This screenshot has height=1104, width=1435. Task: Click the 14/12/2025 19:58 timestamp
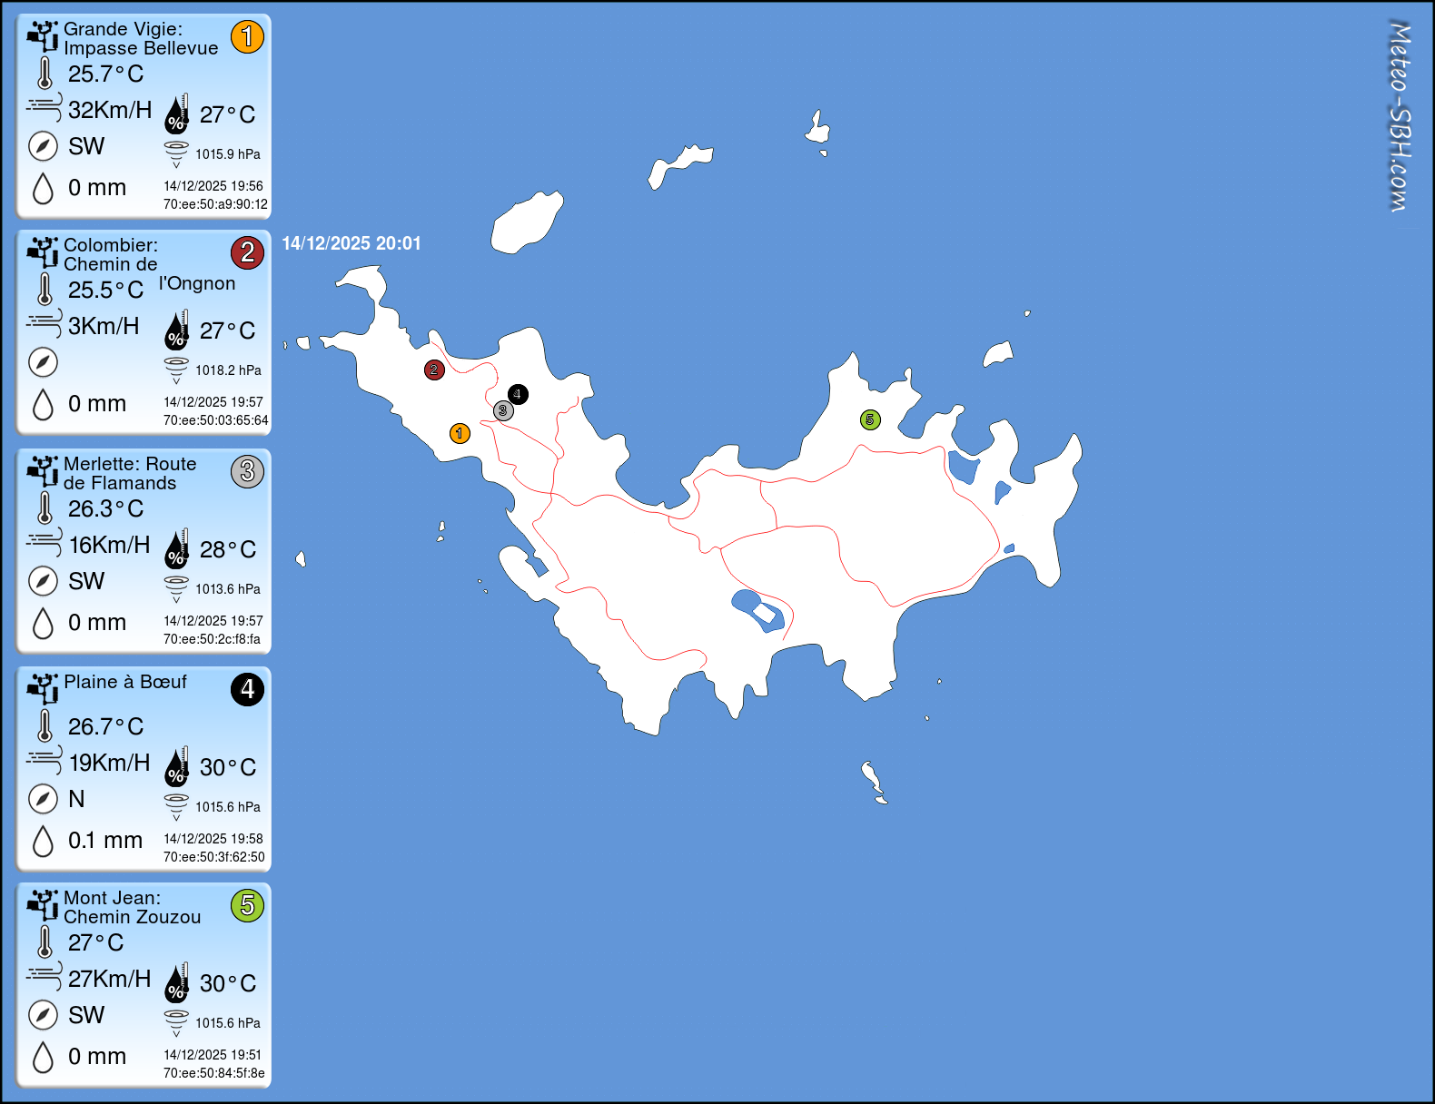(213, 839)
